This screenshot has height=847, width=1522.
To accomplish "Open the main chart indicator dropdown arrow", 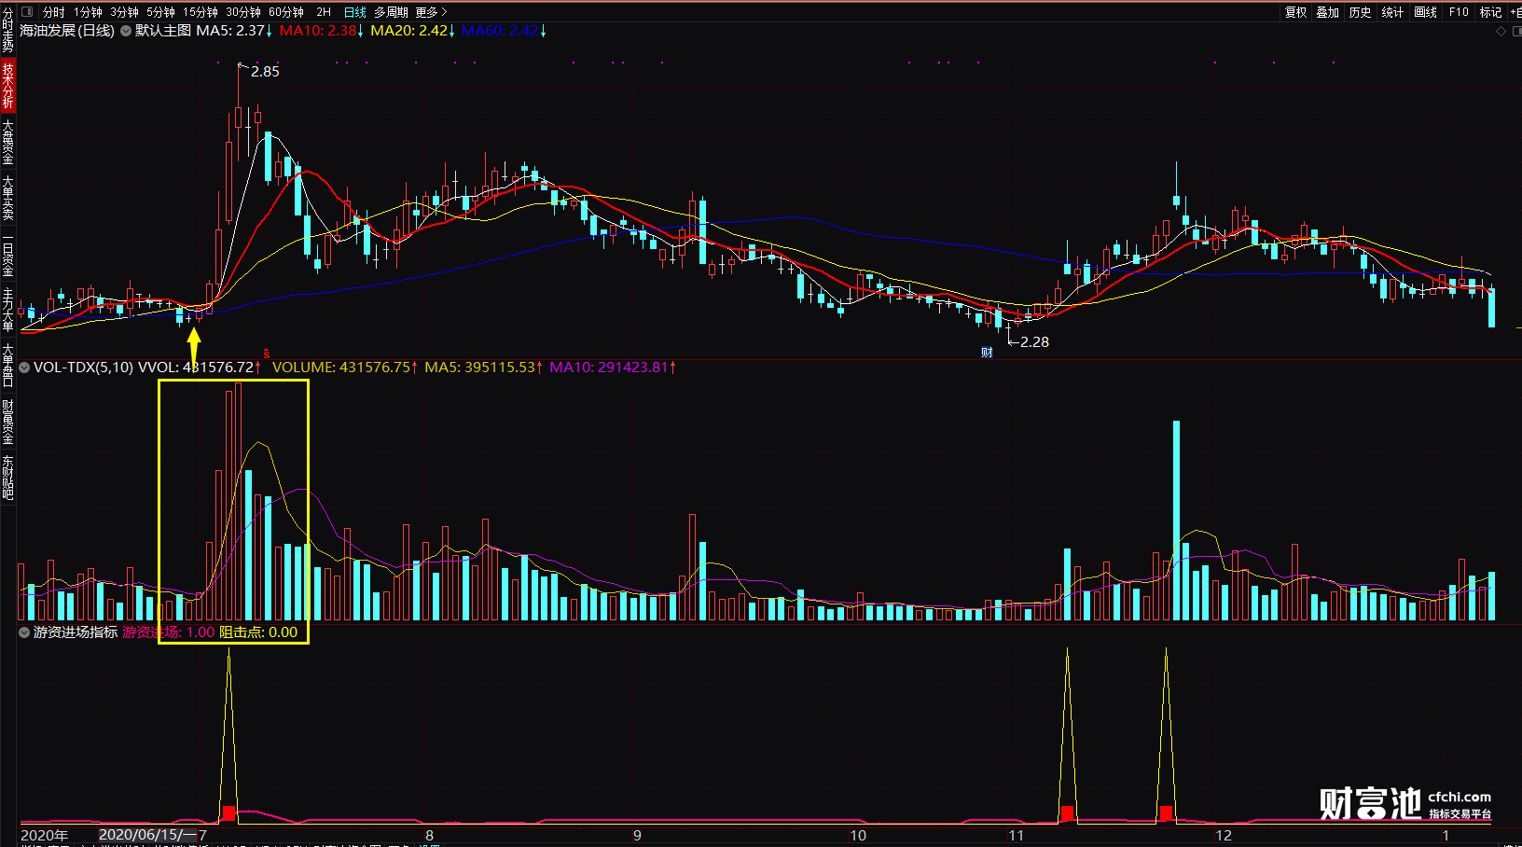I will (x=126, y=31).
